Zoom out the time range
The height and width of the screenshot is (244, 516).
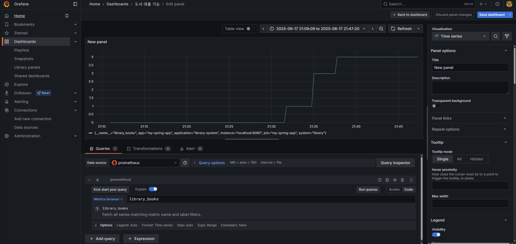tap(381, 29)
